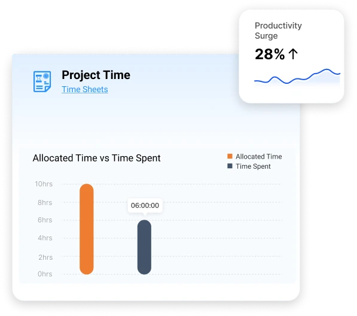Click the 10hrs axis label
Screen dimensions: 357x316
coord(44,184)
